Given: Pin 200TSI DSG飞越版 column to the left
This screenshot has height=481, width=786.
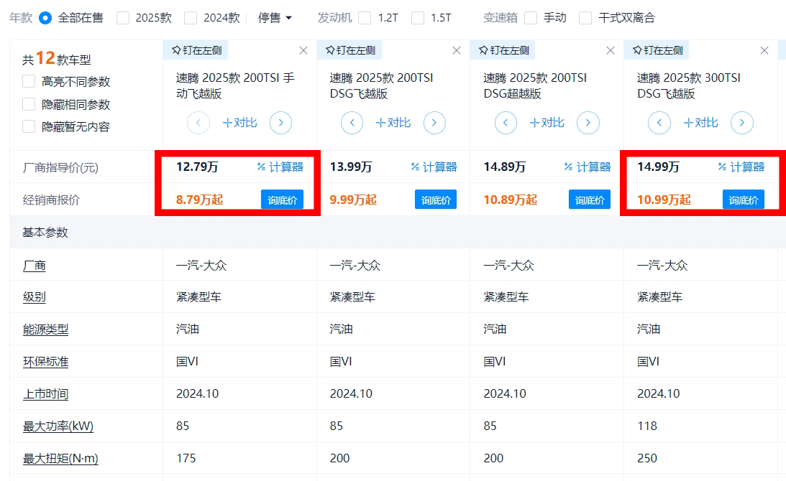Looking at the screenshot, I should tap(350, 50).
